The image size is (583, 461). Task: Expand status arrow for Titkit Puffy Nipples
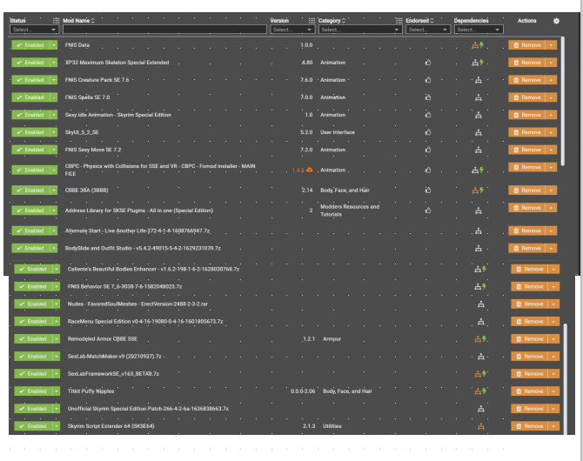[x=57, y=391]
